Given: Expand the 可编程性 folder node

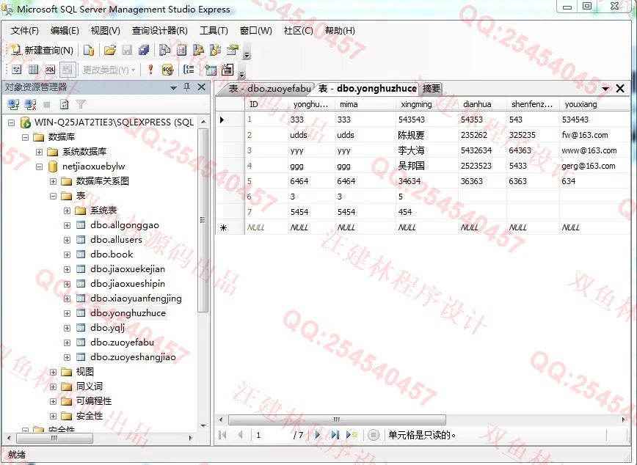Looking at the screenshot, I should (54, 401).
